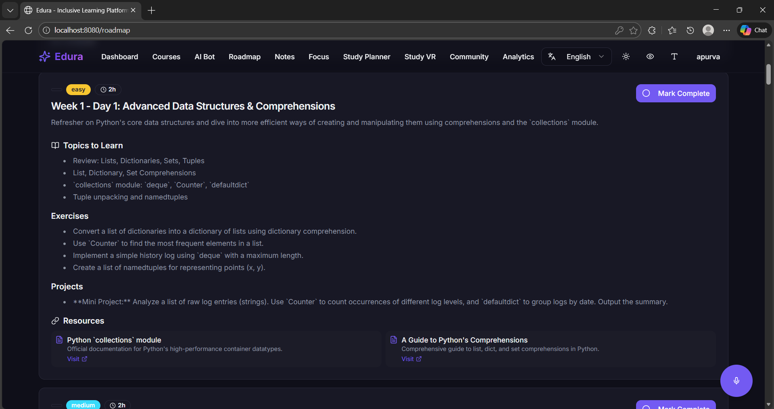Select the Roadmap nav item

[x=244, y=57]
